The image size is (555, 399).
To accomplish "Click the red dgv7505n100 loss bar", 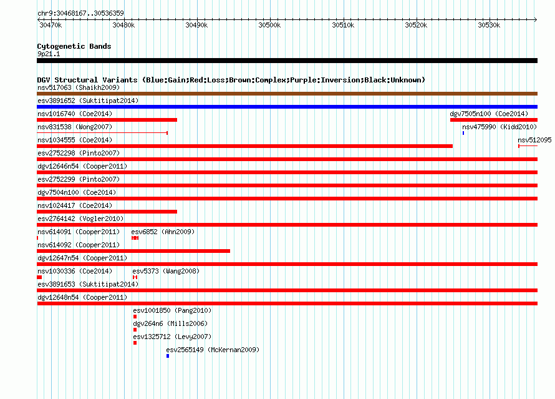I will click(494, 120).
